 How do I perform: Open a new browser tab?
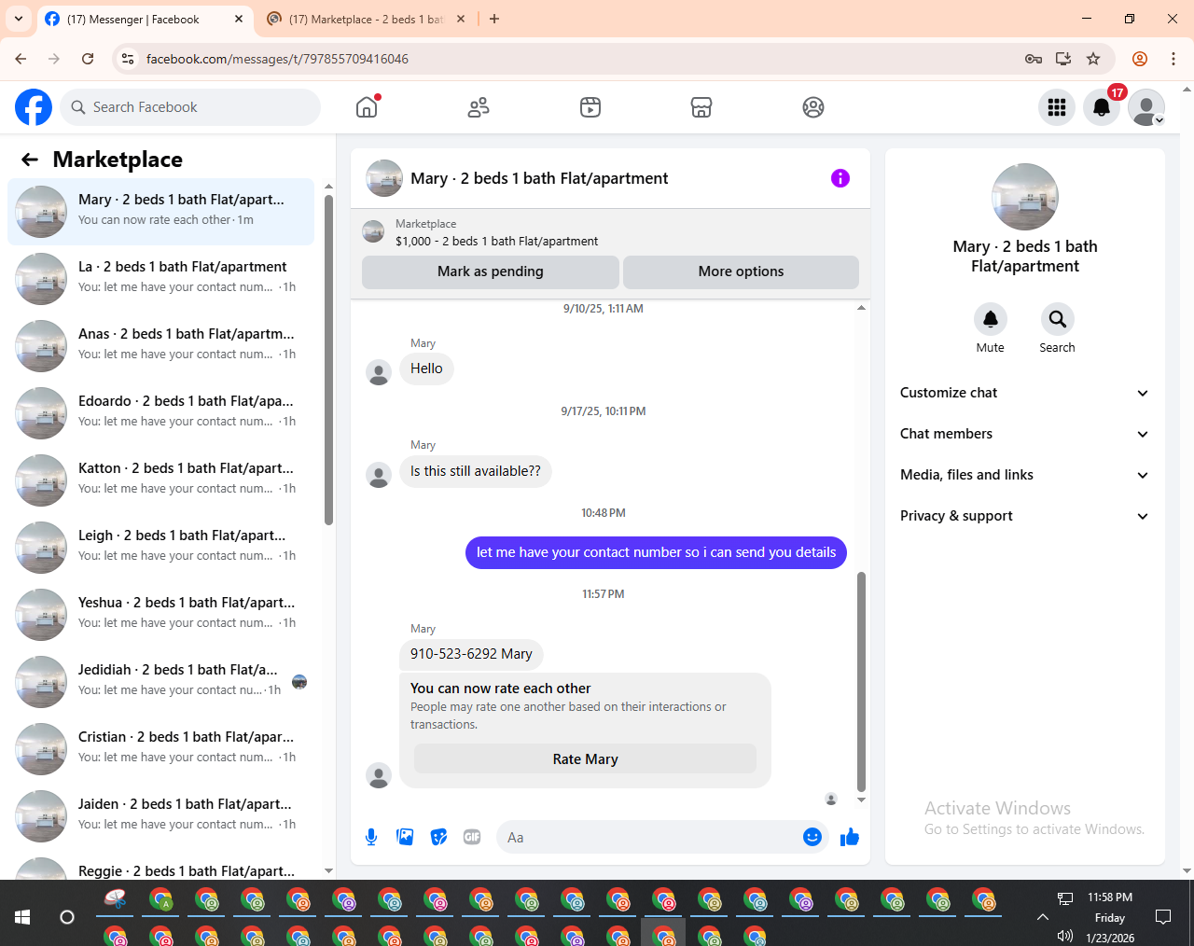tap(494, 19)
